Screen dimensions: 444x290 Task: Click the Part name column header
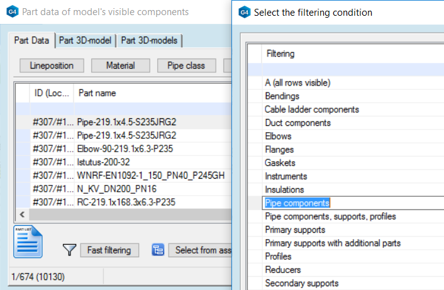click(x=97, y=93)
